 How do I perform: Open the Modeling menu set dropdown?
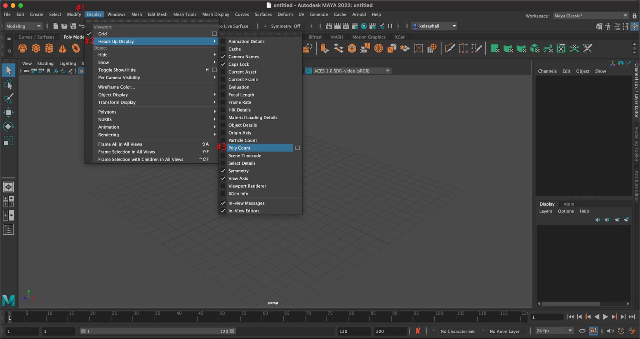point(23,26)
